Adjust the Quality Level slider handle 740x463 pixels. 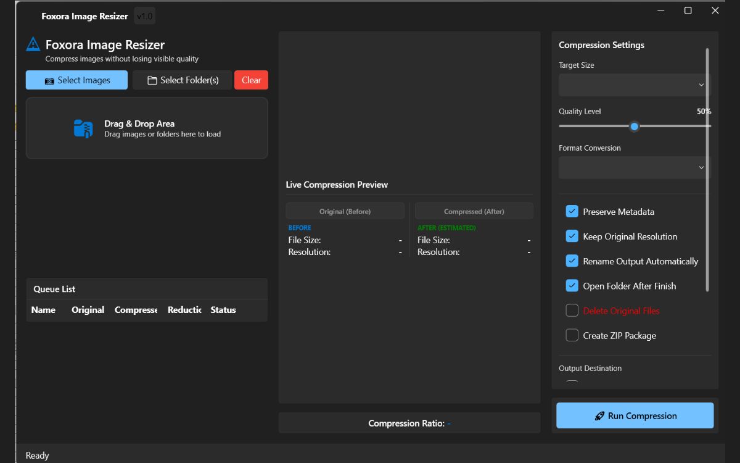[x=634, y=126]
